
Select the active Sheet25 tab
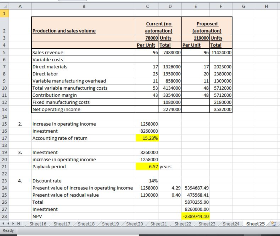click(255, 224)
